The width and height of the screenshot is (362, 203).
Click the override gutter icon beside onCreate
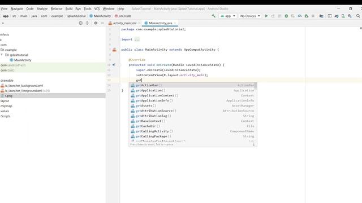click(x=114, y=65)
